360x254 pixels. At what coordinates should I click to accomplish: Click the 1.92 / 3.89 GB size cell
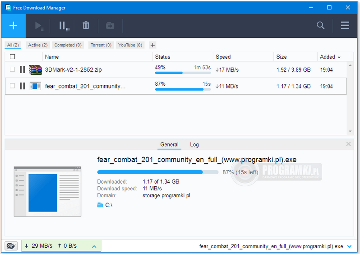[293, 69]
